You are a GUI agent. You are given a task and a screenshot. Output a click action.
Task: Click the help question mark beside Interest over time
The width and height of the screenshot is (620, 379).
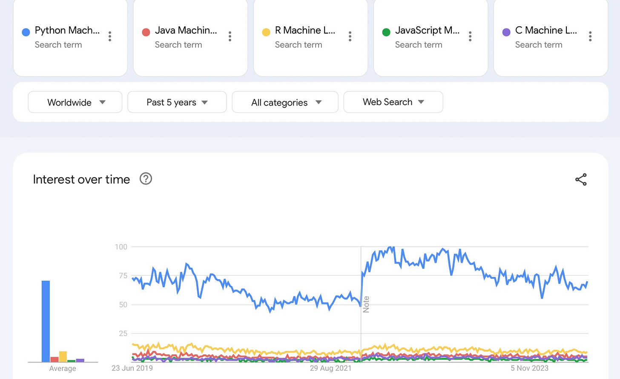point(146,179)
